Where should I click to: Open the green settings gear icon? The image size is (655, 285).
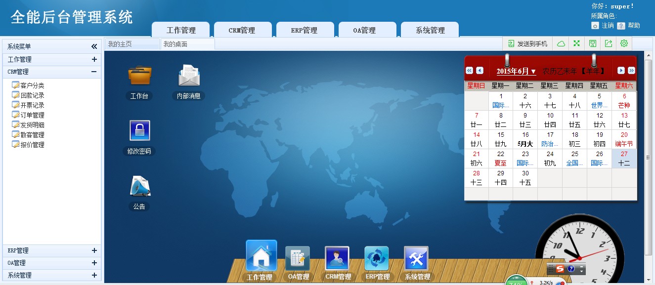(624, 43)
